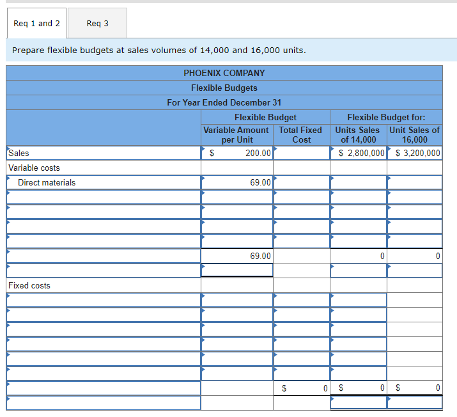Click the Total Fixed Cost $ 0 total cell
This screenshot has height=417, width=457.
point(301,388)
